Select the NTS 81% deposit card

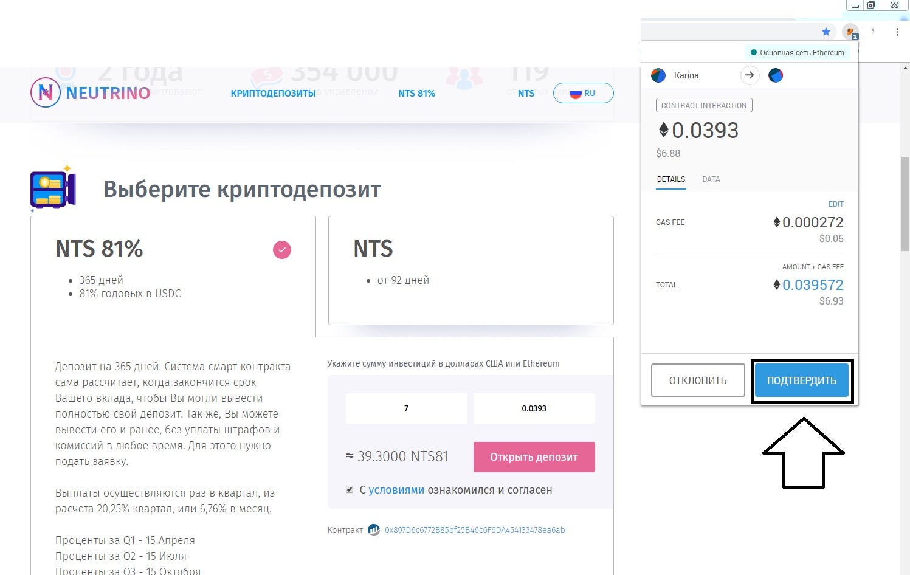click(173, 276)
